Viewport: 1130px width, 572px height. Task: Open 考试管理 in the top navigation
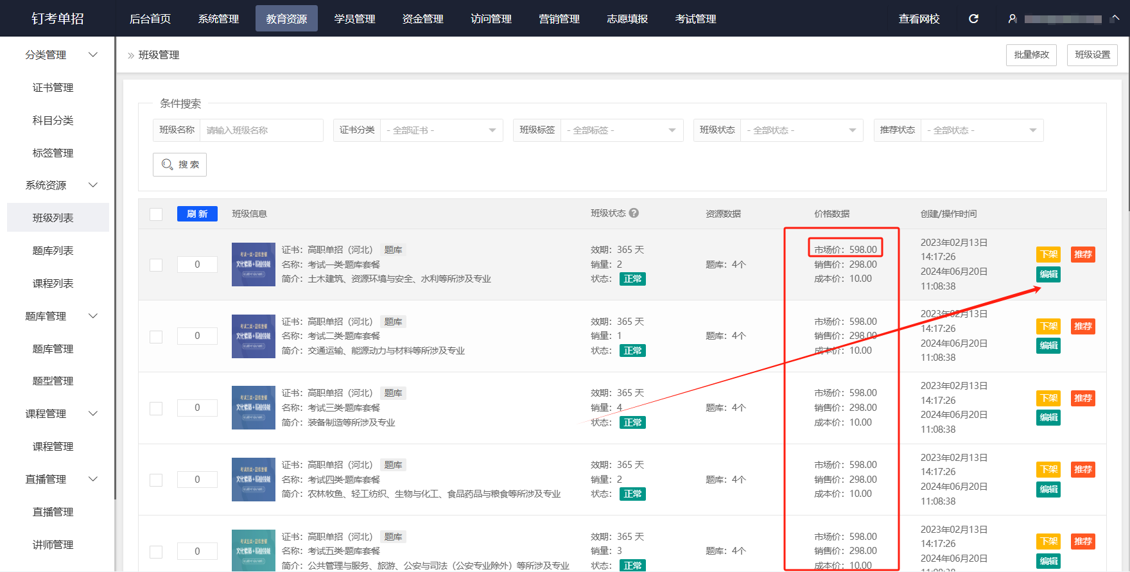tap(695, 19)
